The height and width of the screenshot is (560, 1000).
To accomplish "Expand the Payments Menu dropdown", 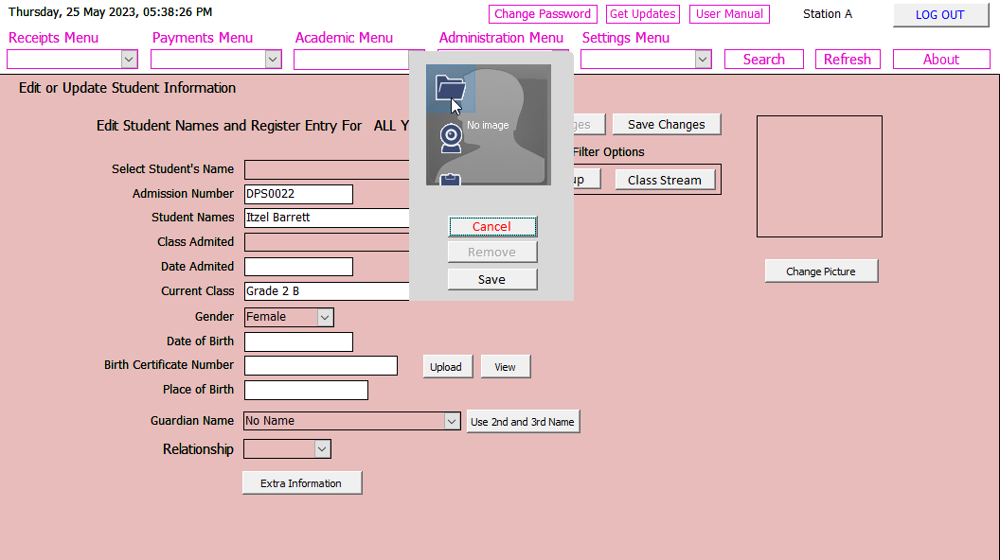I will pos(273,60).
